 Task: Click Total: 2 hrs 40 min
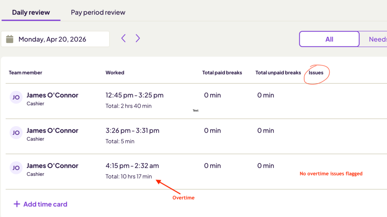[x=128, y=106]
